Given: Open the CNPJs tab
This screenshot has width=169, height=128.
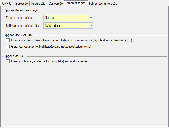Looking at the screenshot, I should 7,4.
